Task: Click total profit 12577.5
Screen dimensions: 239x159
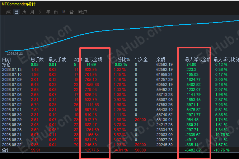Action: pos(92,150)
